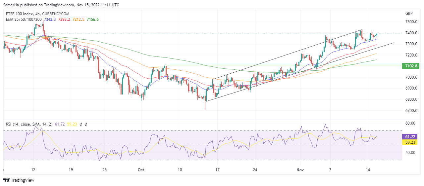The height and width of the screenshot is (186, 424).
Task: Click the GBP currency label
Action: 409,14
